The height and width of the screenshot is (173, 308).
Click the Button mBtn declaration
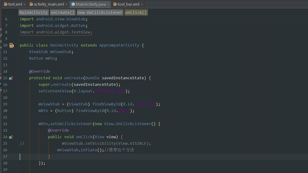43,58
